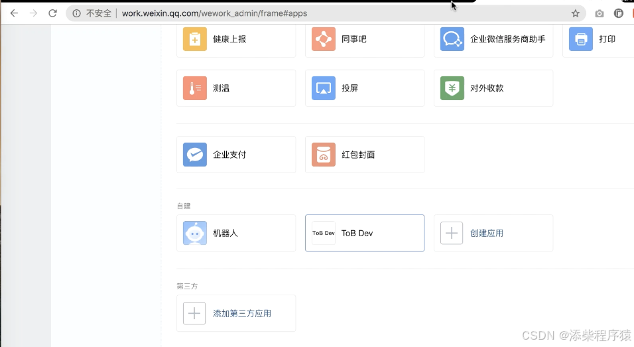Click the camera extension icon

600,13
